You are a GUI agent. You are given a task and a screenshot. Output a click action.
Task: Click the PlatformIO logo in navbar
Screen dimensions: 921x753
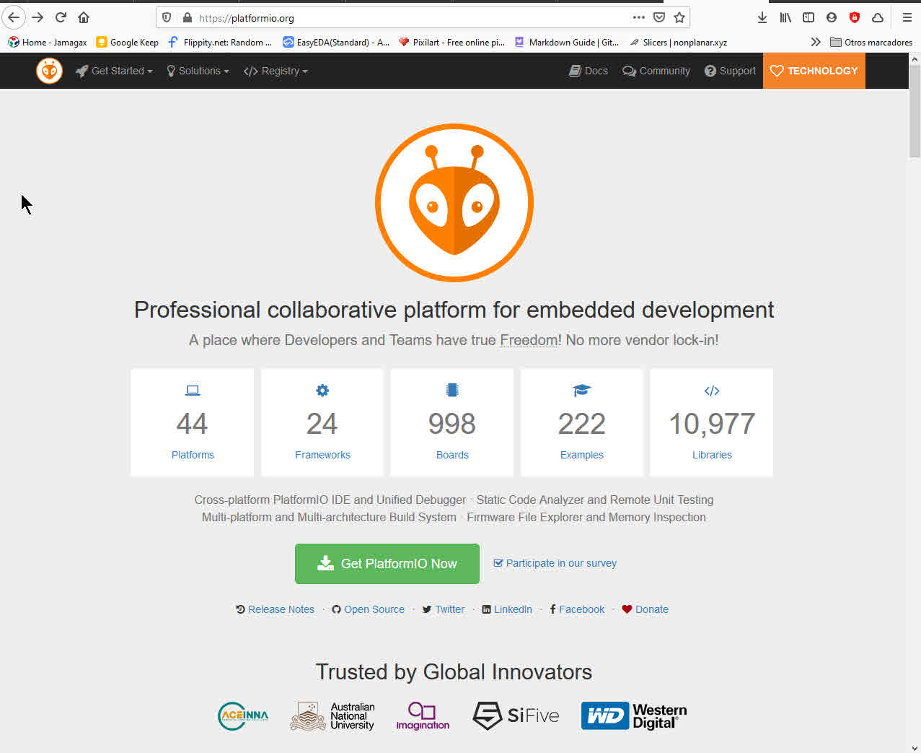point(49,71)
